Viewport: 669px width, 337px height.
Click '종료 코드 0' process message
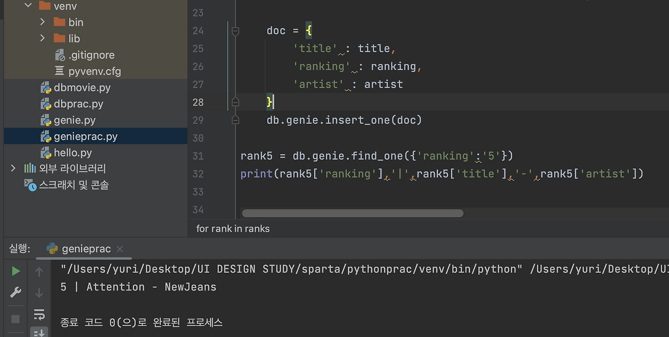click(142, 322)
